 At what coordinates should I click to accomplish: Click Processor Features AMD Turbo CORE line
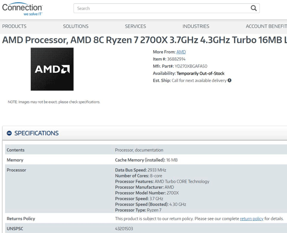click(162, 181)
